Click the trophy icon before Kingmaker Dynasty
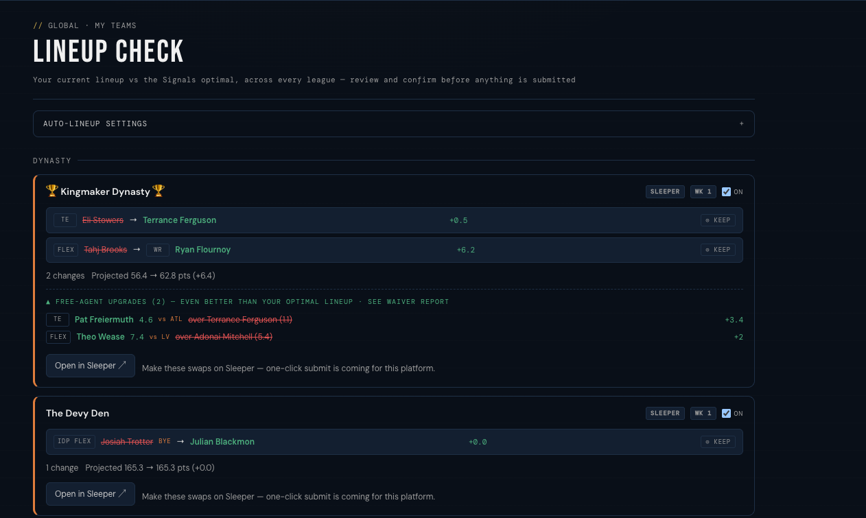This screenshot has width=866, height=518. (52, 191)
